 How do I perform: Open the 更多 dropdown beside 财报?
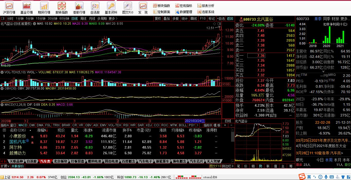[x=345, y=19]
